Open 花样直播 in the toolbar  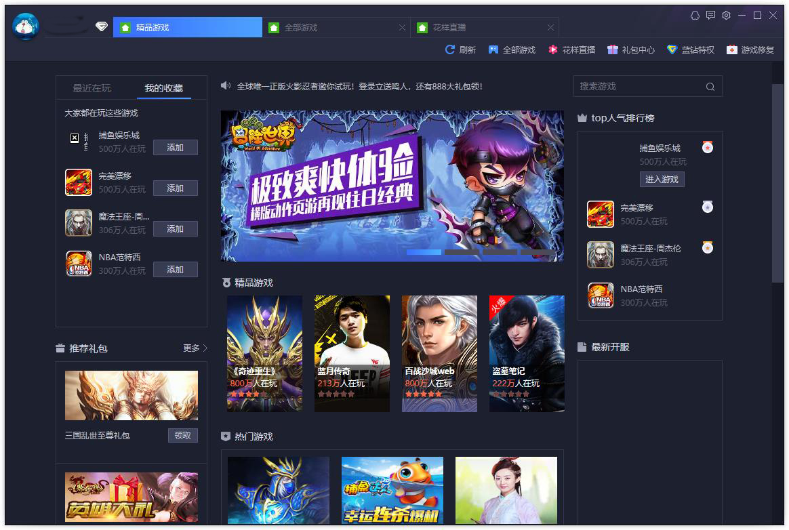(x=571, y=50)
